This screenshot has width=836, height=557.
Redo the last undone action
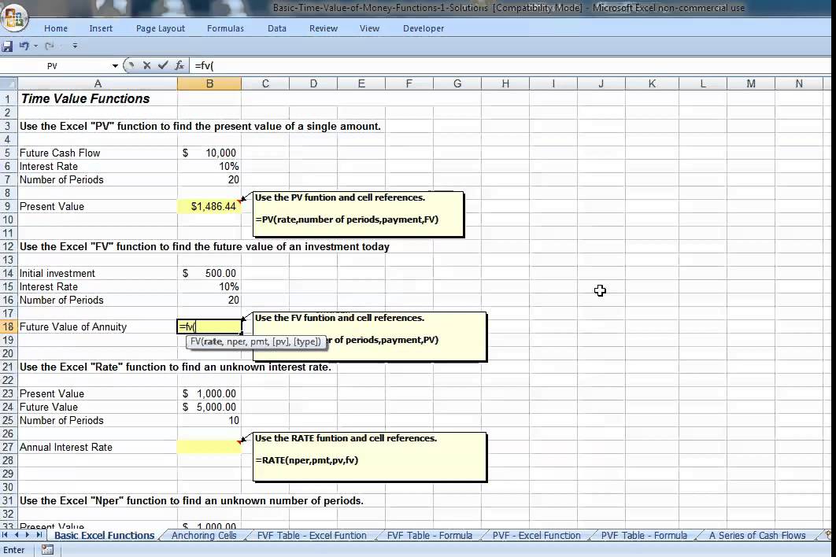coord(50,46)
